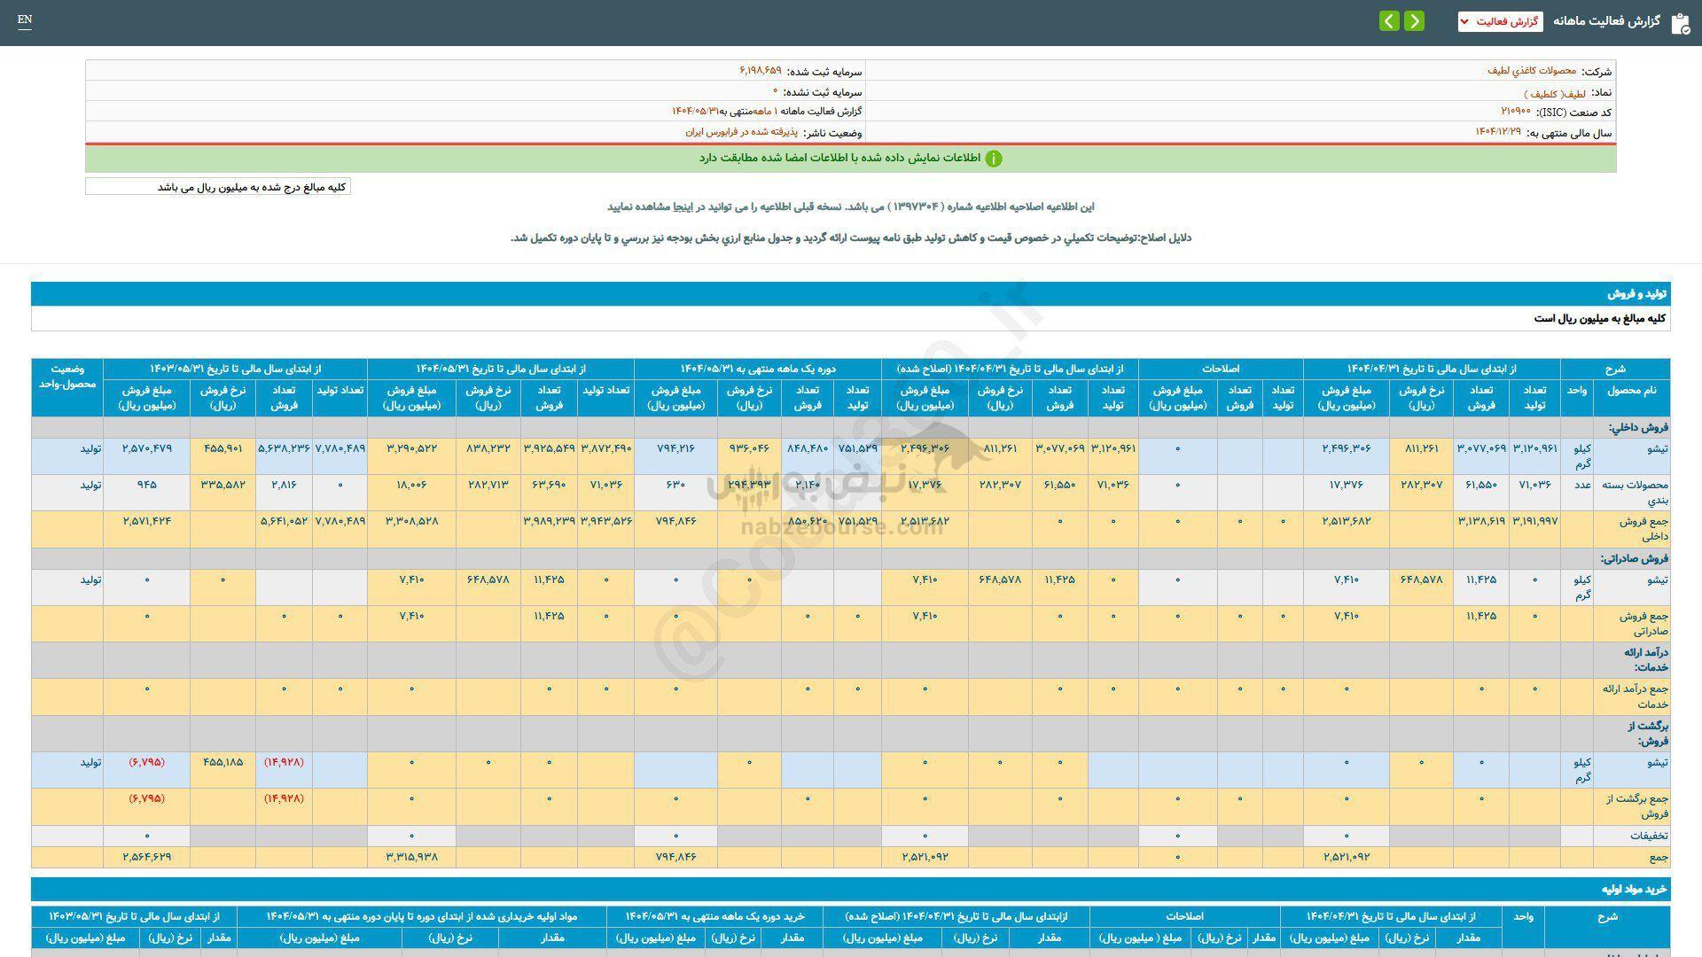Open the گزارش فعالیت dropdown
Image resolution: width=1702 pixels, height=957 pixels.
[1500, 21]
